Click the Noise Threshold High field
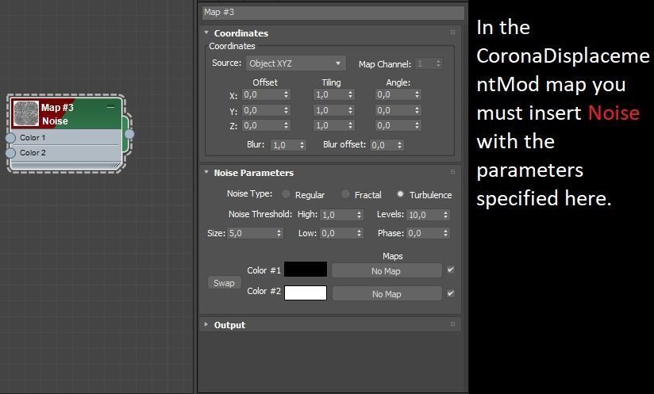Image resolution: width=654 pixels, height=394 pixels. pos(338,215)
